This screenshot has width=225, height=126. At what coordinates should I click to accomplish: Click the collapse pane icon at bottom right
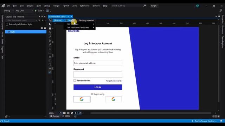[x=218, y=117]
